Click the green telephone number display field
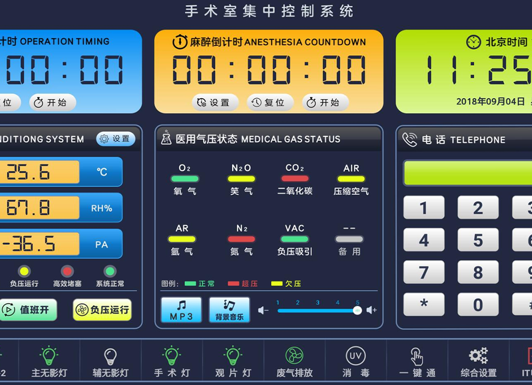This screenshot has width=532, height=385. click(x=468, y=173)
